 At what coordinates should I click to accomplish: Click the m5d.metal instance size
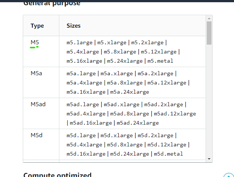168,154
